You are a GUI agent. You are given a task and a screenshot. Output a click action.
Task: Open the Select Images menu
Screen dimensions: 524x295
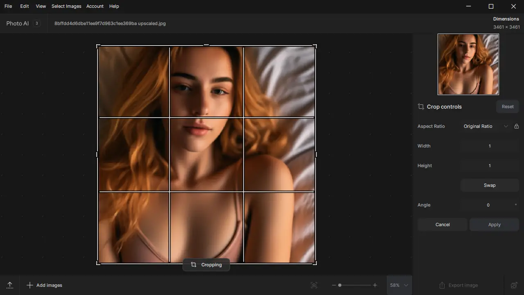(66, 6)
